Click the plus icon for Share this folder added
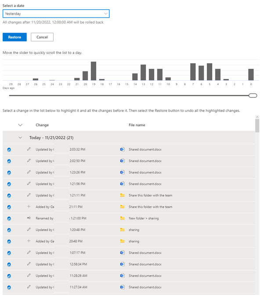 pyautogui.click(x=29, y=206)
